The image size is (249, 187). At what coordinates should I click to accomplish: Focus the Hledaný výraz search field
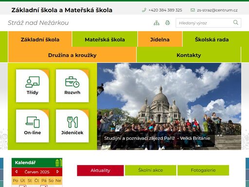click(204, 23)
